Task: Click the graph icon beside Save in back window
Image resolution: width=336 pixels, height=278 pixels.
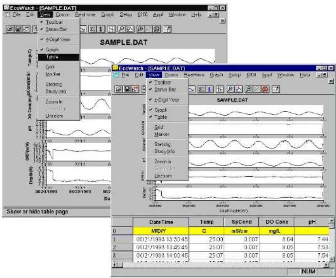Action: (x=26, y=29)
